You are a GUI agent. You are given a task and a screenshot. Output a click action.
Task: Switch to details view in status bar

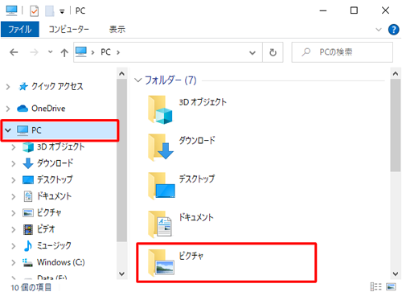376,287
